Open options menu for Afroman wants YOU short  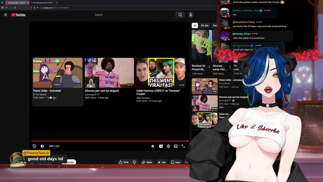coord(230,67)
